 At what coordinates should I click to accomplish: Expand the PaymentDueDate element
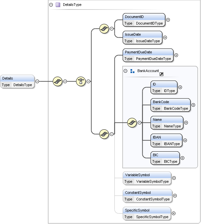click(176, 55)
